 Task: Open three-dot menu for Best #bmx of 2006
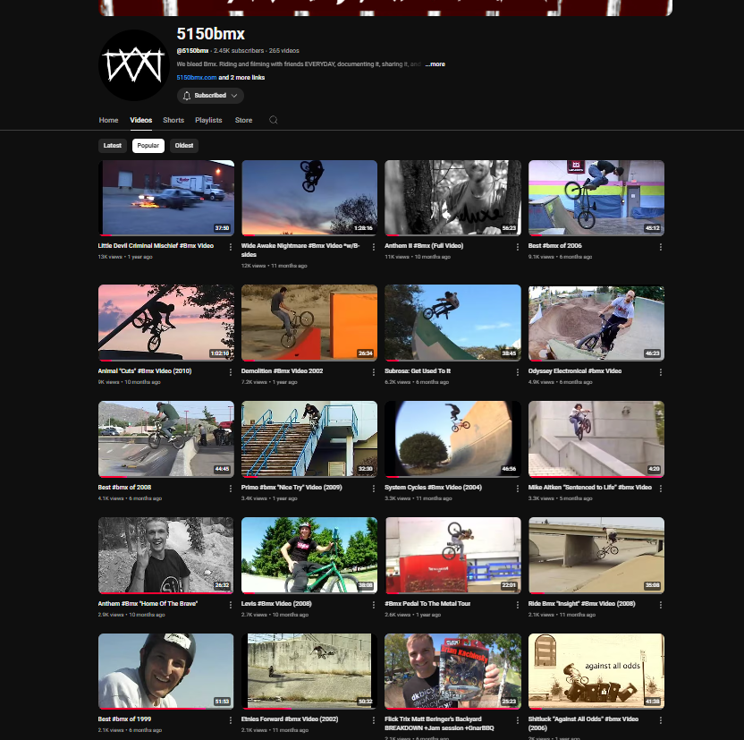pyautogui.click(x=660, y=247)
